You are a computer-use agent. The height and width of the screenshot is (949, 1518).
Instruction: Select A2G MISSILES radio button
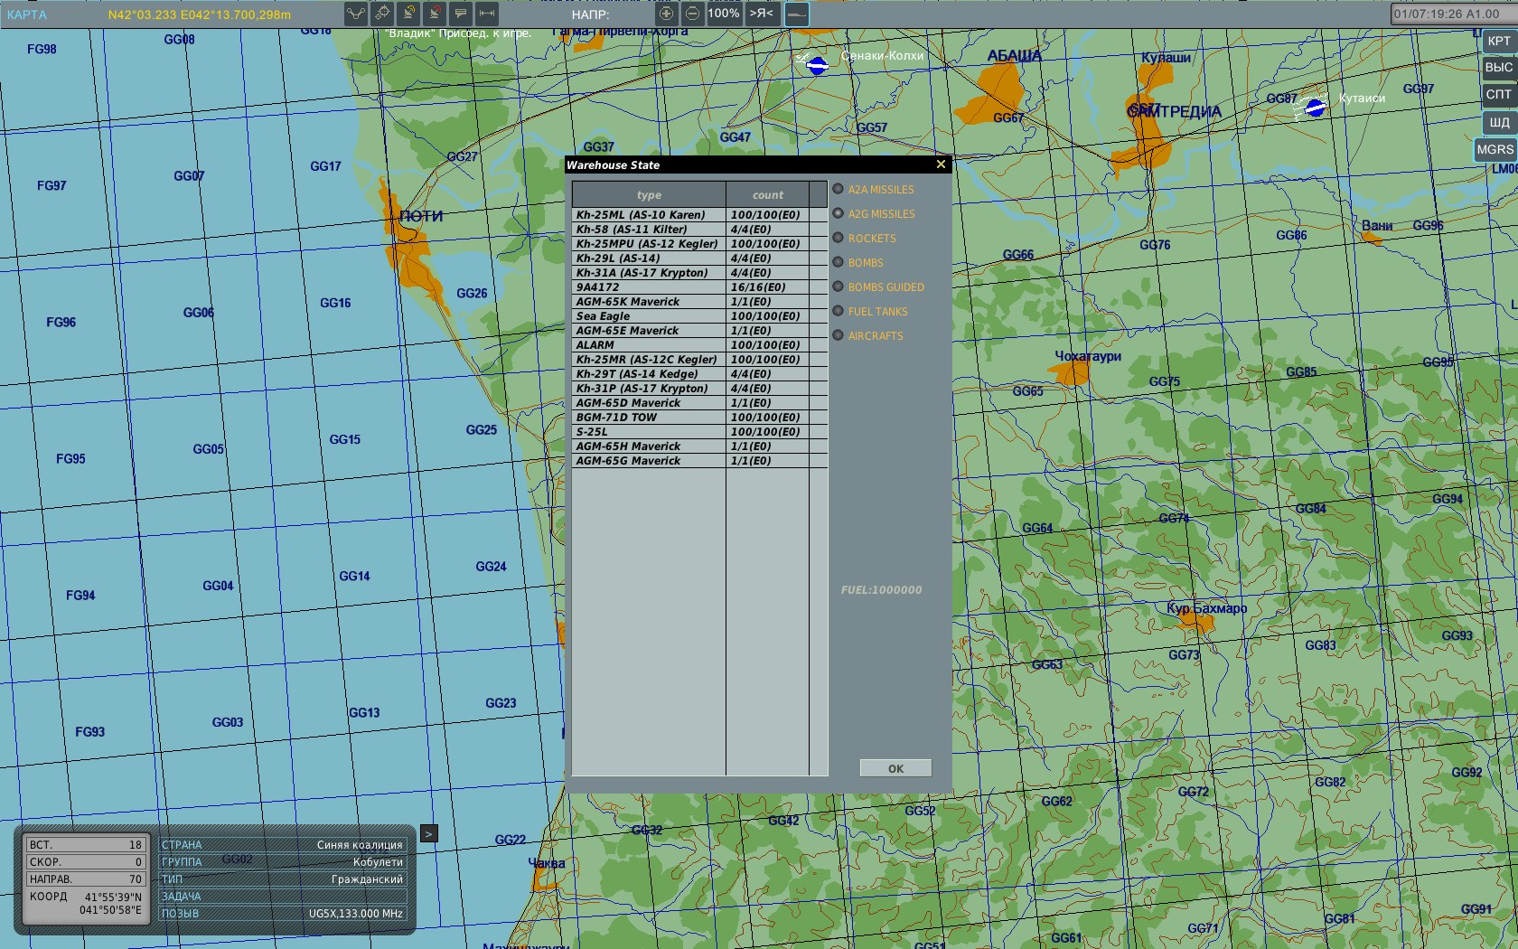point(838,213)
